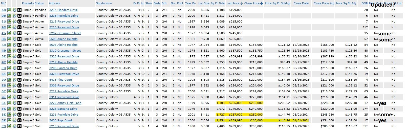Viewport: 405px width, 133px height.
Task: Open photos icon for 3306 Ricewood Drive
Action: tap(9, 85)
